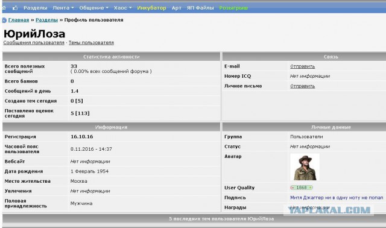Click the Награды label
Image resolution: width=386 pixels, height=228 pixels.
point(235,207)
